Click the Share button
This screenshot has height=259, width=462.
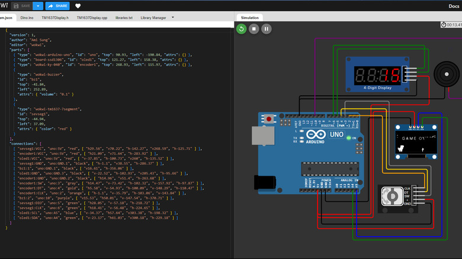tap(57, 6)
